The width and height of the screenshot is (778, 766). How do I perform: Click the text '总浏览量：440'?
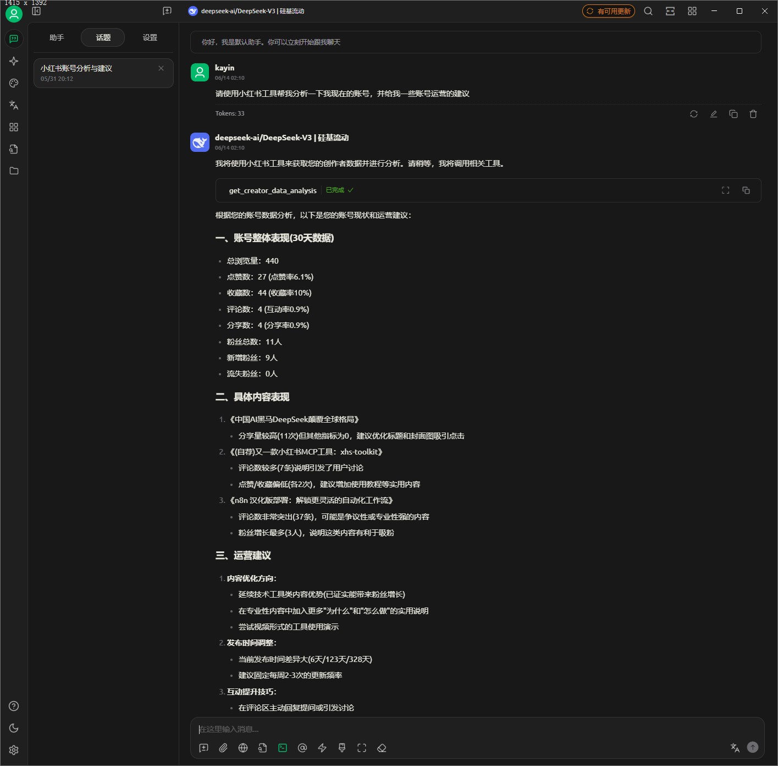click(x=253, y=261)
